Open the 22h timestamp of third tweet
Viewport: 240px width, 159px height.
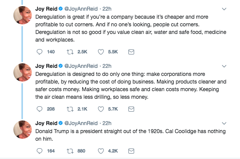click(x=107, y=123)
